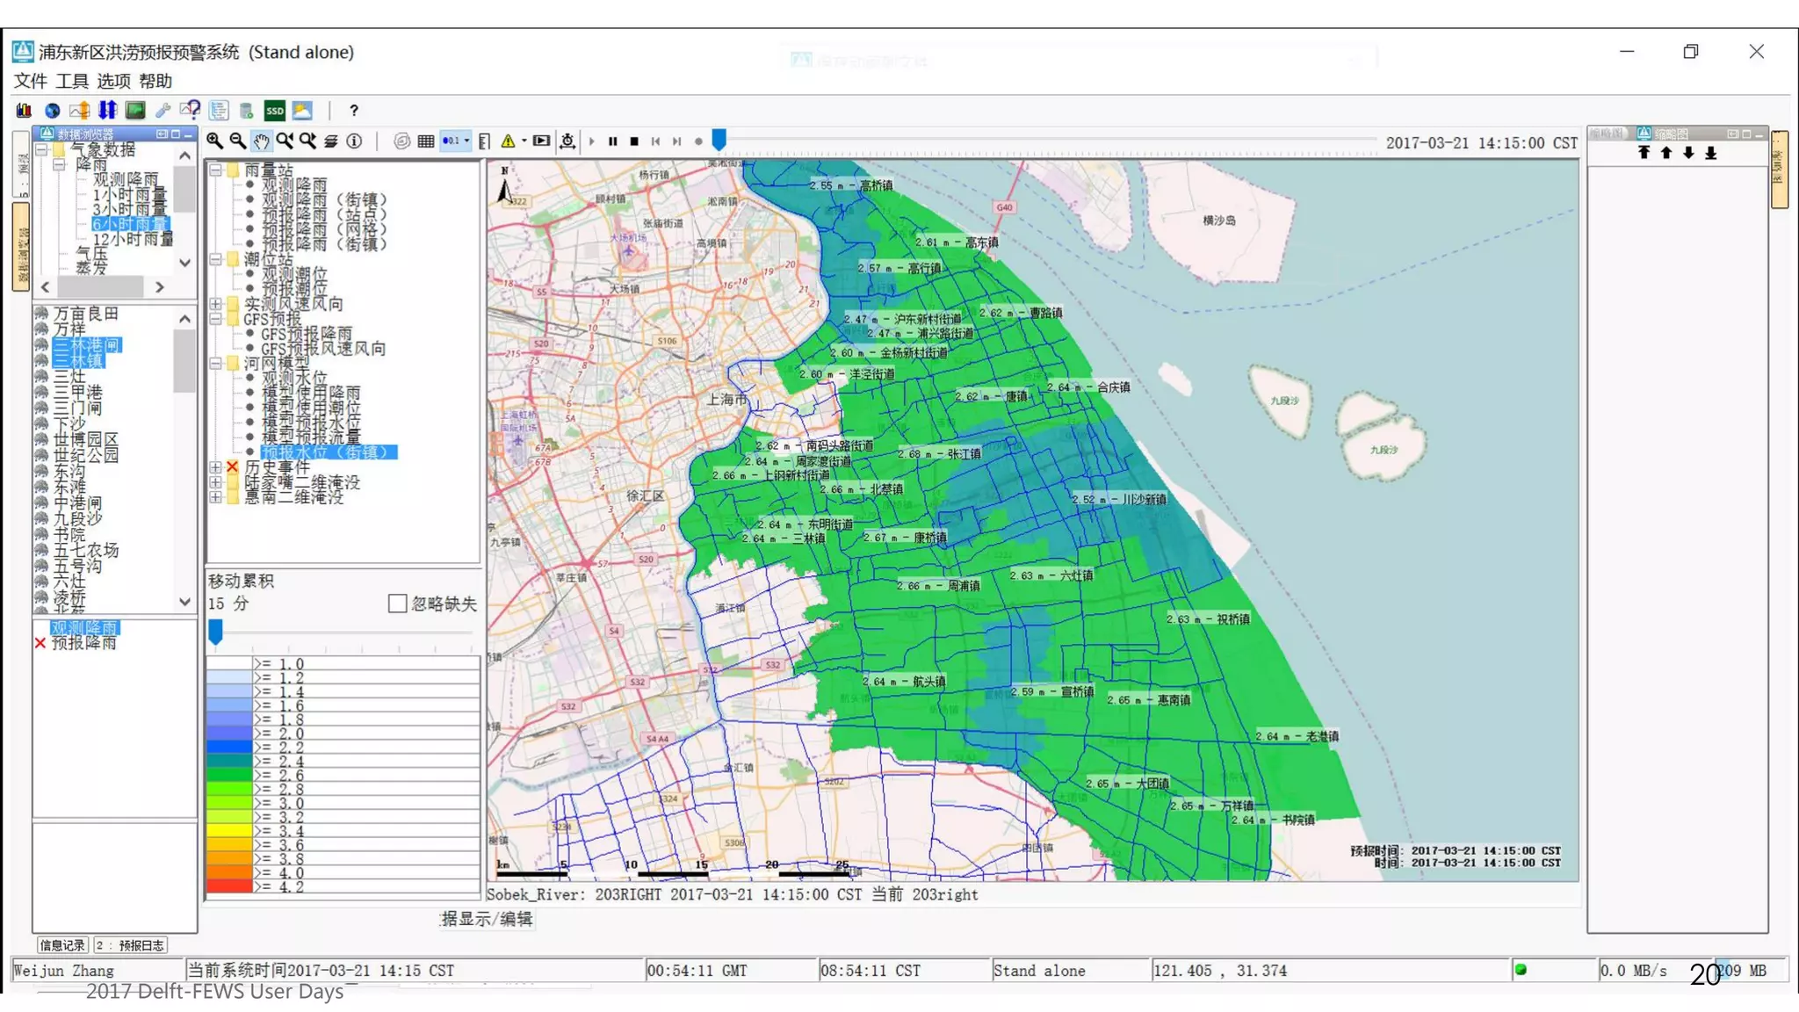The height and width of the screenshot is (1012, 1799).
Task: Open the weather sun-cloud icon
Action: click(302, 111)
